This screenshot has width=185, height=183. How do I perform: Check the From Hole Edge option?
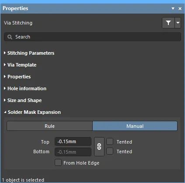click(x=58, y=162)
